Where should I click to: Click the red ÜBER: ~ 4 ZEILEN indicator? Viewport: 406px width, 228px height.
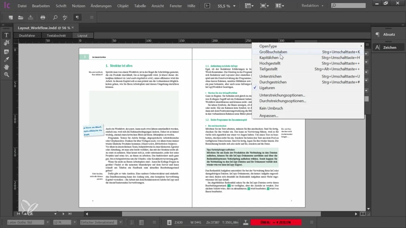tap(276, 222)
